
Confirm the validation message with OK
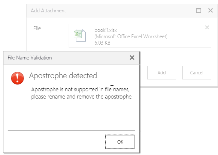(120, 142)
